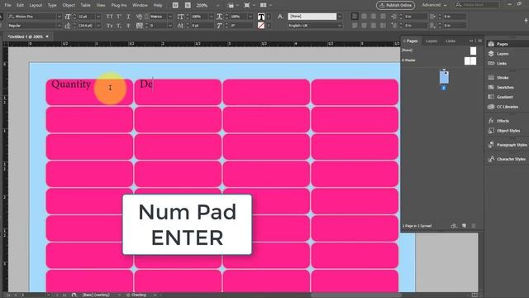Click the skew (false italic) icon

tap(219, 26)
